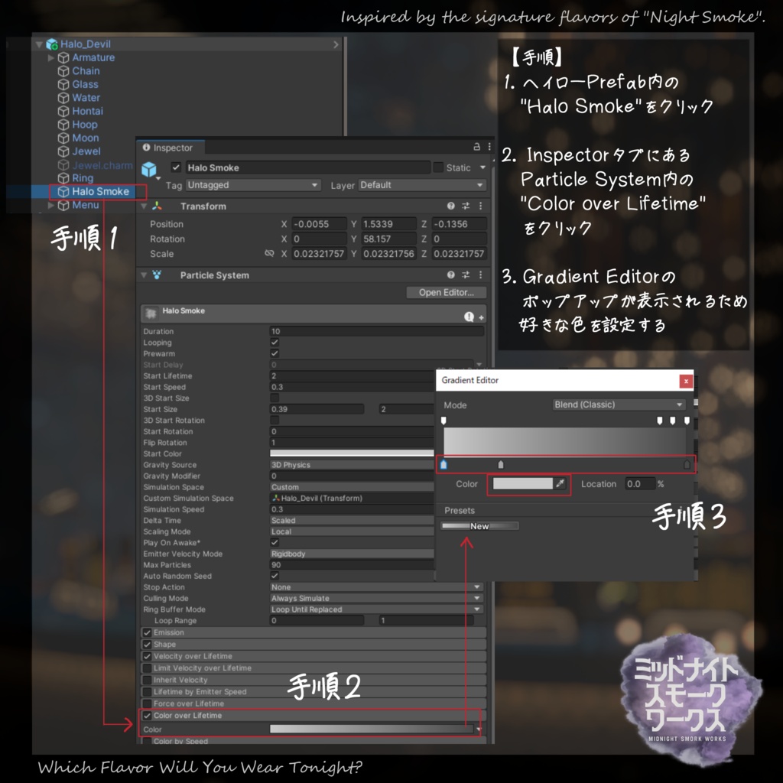Click the Hoop object cube icon
Screen dimensions: 783x783
(63, 125)
